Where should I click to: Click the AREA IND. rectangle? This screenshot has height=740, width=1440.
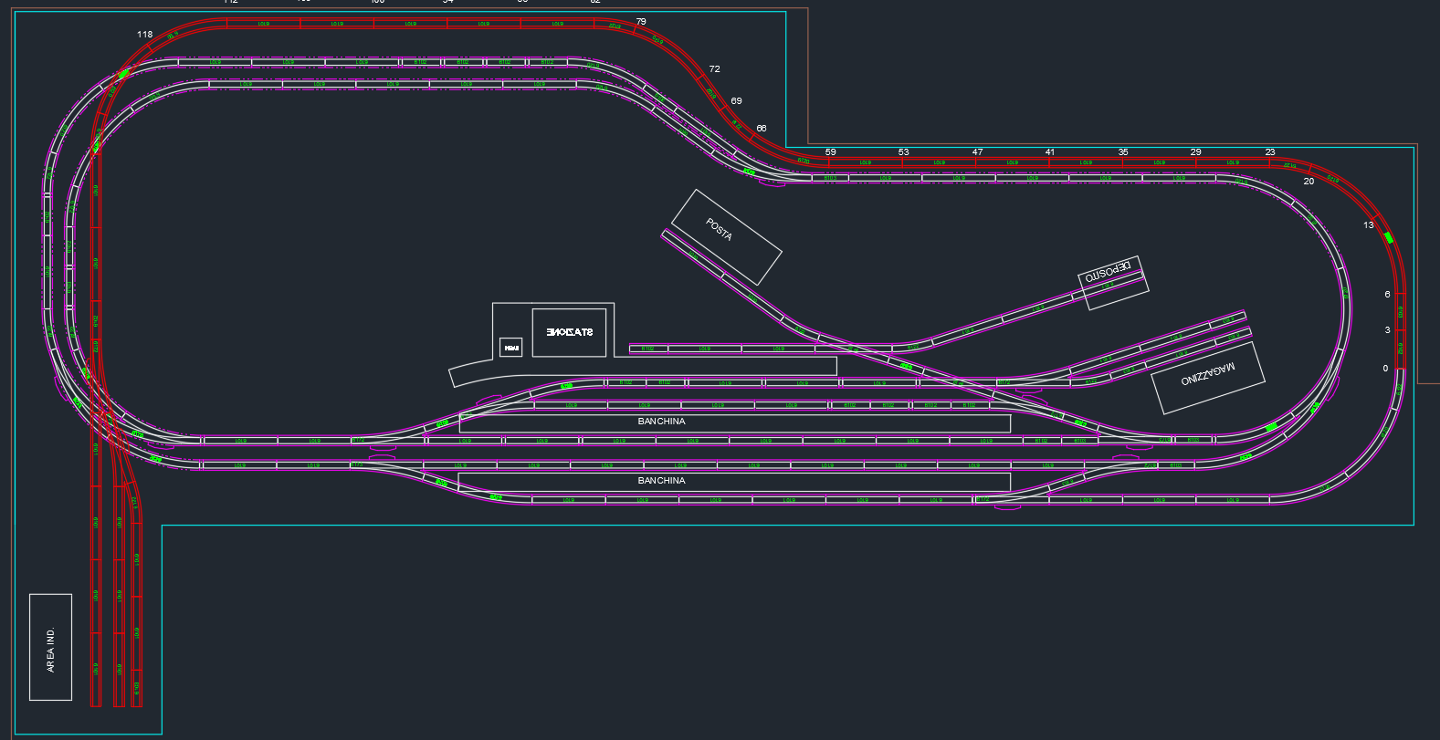[x=50, y=648]
